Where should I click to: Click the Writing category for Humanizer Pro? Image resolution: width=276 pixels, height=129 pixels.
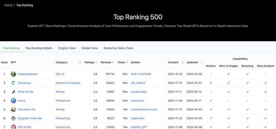pos(60,109)
